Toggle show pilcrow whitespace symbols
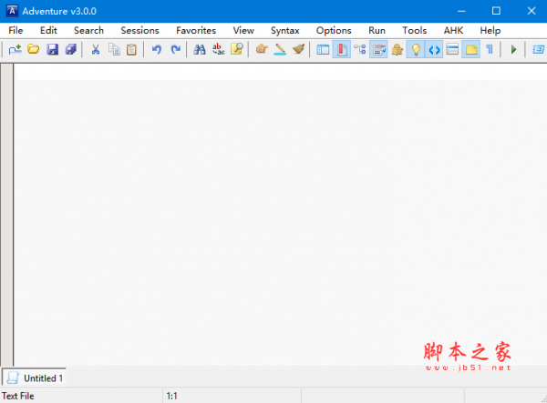Image resolution: width=547 pixels, height=403 pixels. pyautogui.click(x=490, y=49)
